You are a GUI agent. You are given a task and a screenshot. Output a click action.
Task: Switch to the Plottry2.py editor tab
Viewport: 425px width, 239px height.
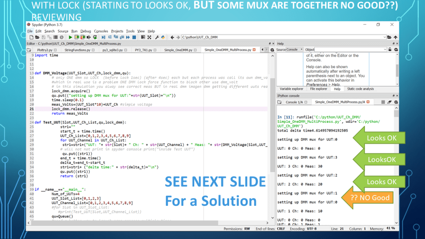pyautogui.click(x=44, y=50)
